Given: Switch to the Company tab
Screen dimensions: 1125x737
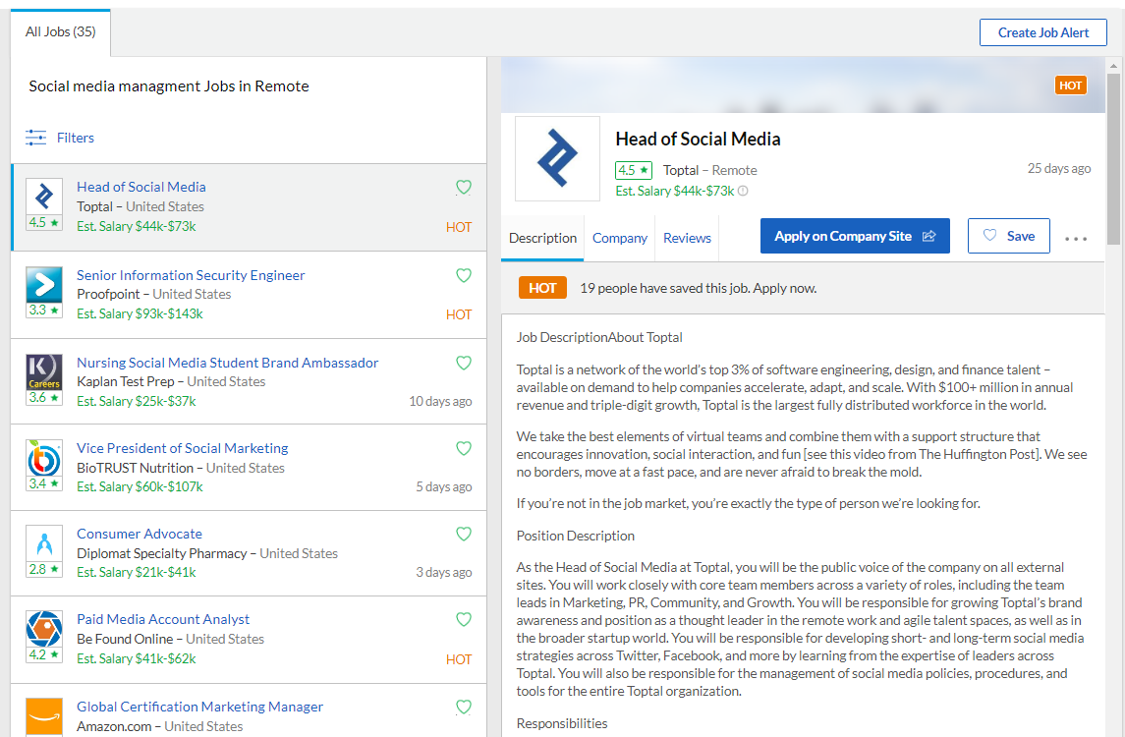Looking at the screenshot, I should point(620,238).
